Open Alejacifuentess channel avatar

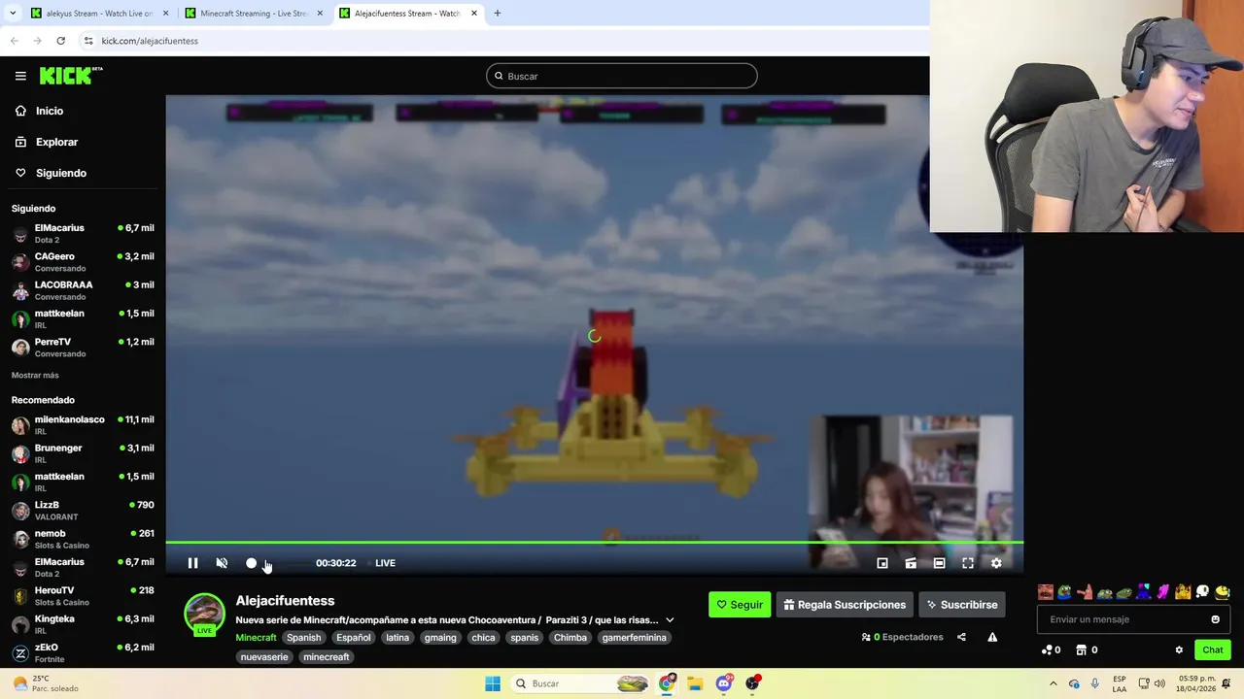204,614
